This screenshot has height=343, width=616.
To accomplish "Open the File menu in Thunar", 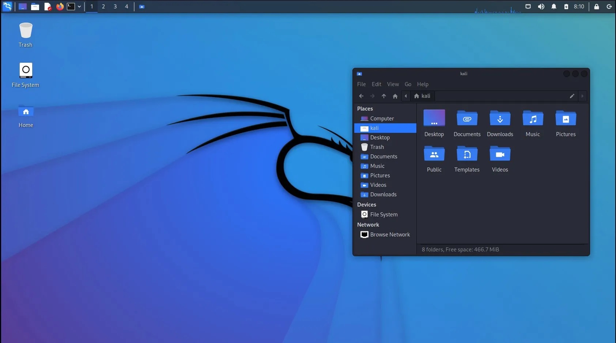I will click(x=361, y=84).
